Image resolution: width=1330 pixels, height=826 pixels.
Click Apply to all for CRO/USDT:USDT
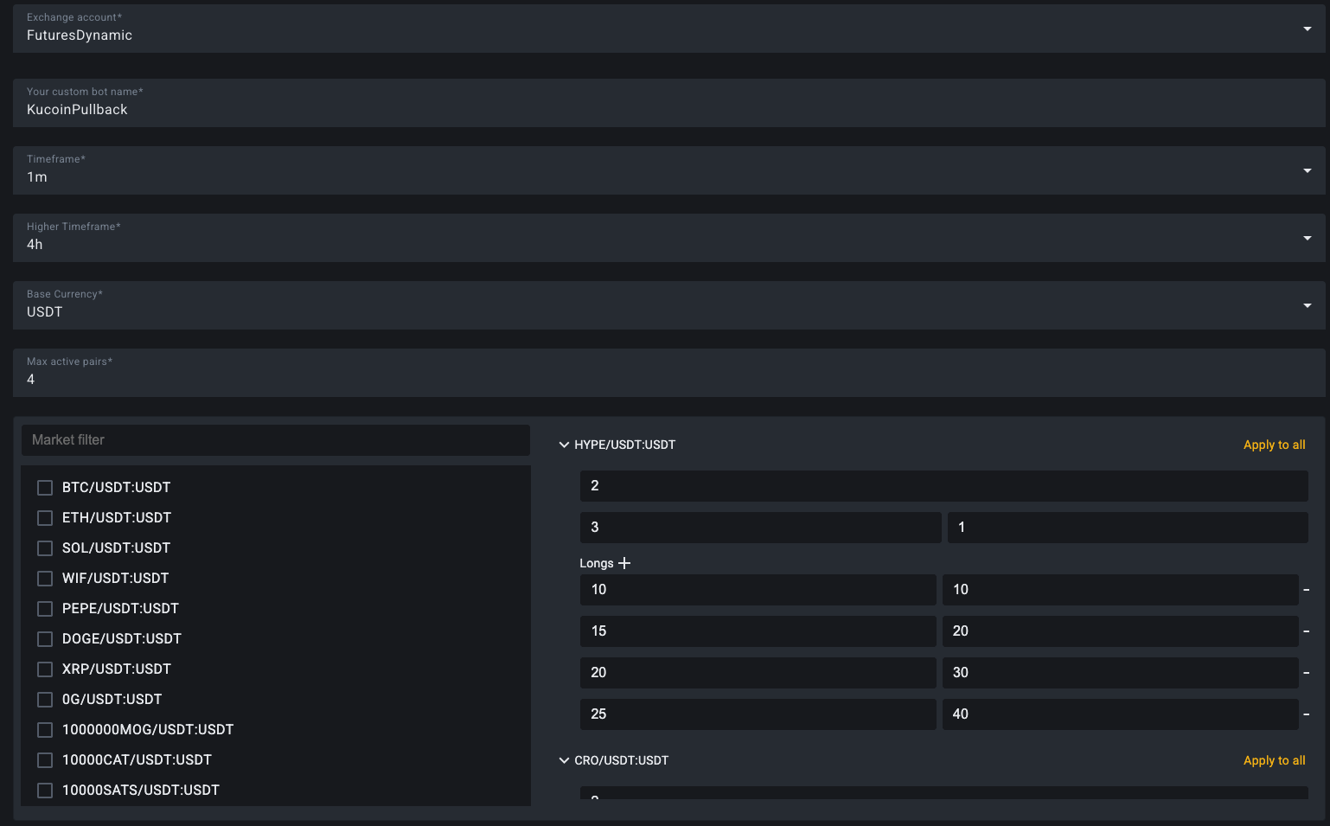coord(1274,760)
